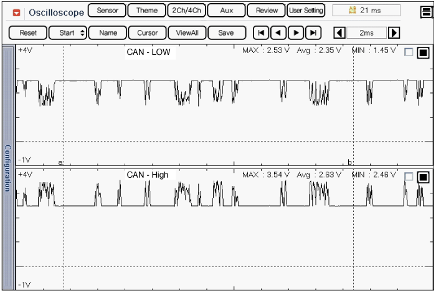This screenshot has height=292, width=436.
Task: Open the Aux settings
Action: pos(226,11)
